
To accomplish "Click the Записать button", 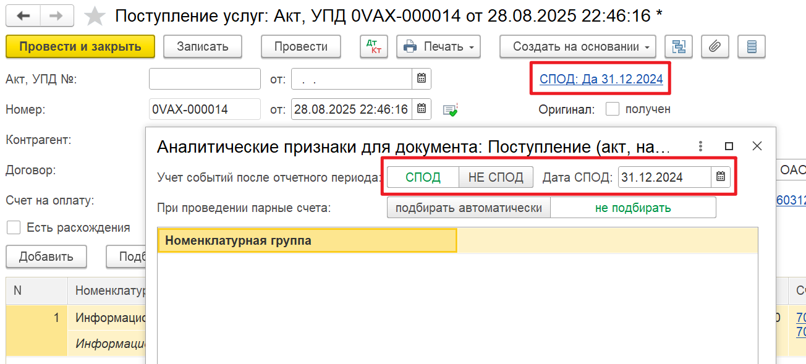I will click(202, 46).
